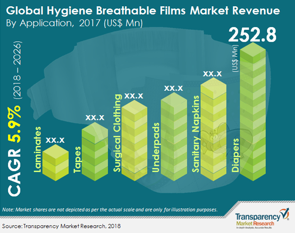Click the market shares note text
This screenshot has width=295, height=233.
(x=110, y=210)
